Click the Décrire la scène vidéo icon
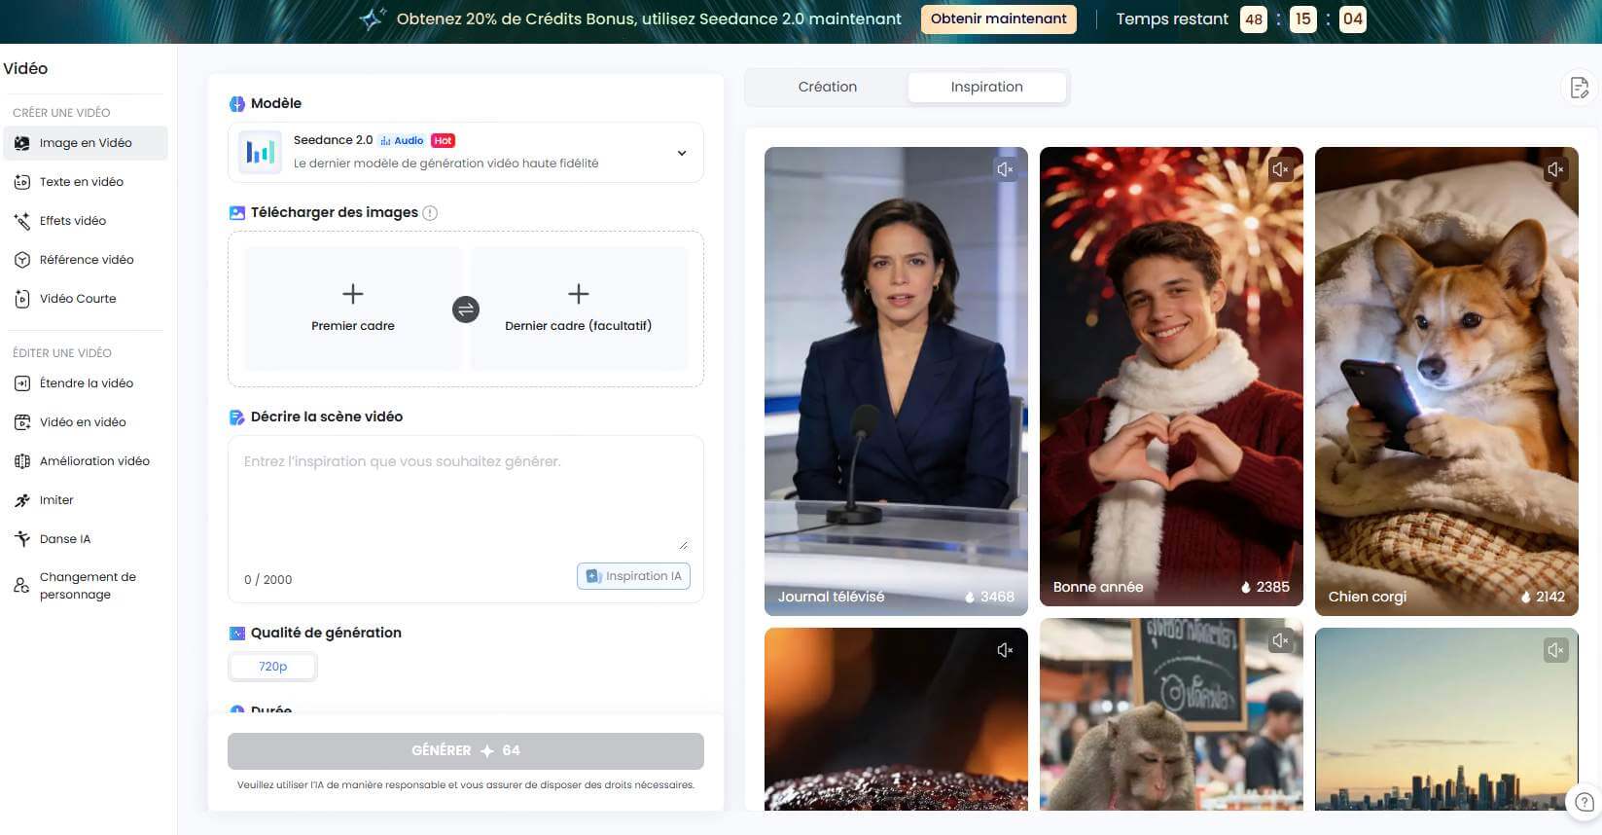Image resolution: width=1602 pixels, height=835 pixels. pos(236,417)
